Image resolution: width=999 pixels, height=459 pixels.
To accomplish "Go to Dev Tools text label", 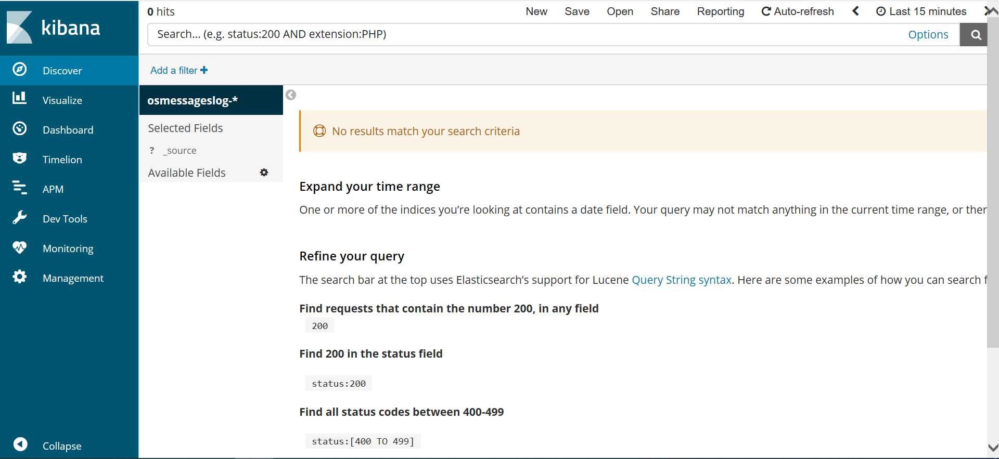I will click(65, 219).
